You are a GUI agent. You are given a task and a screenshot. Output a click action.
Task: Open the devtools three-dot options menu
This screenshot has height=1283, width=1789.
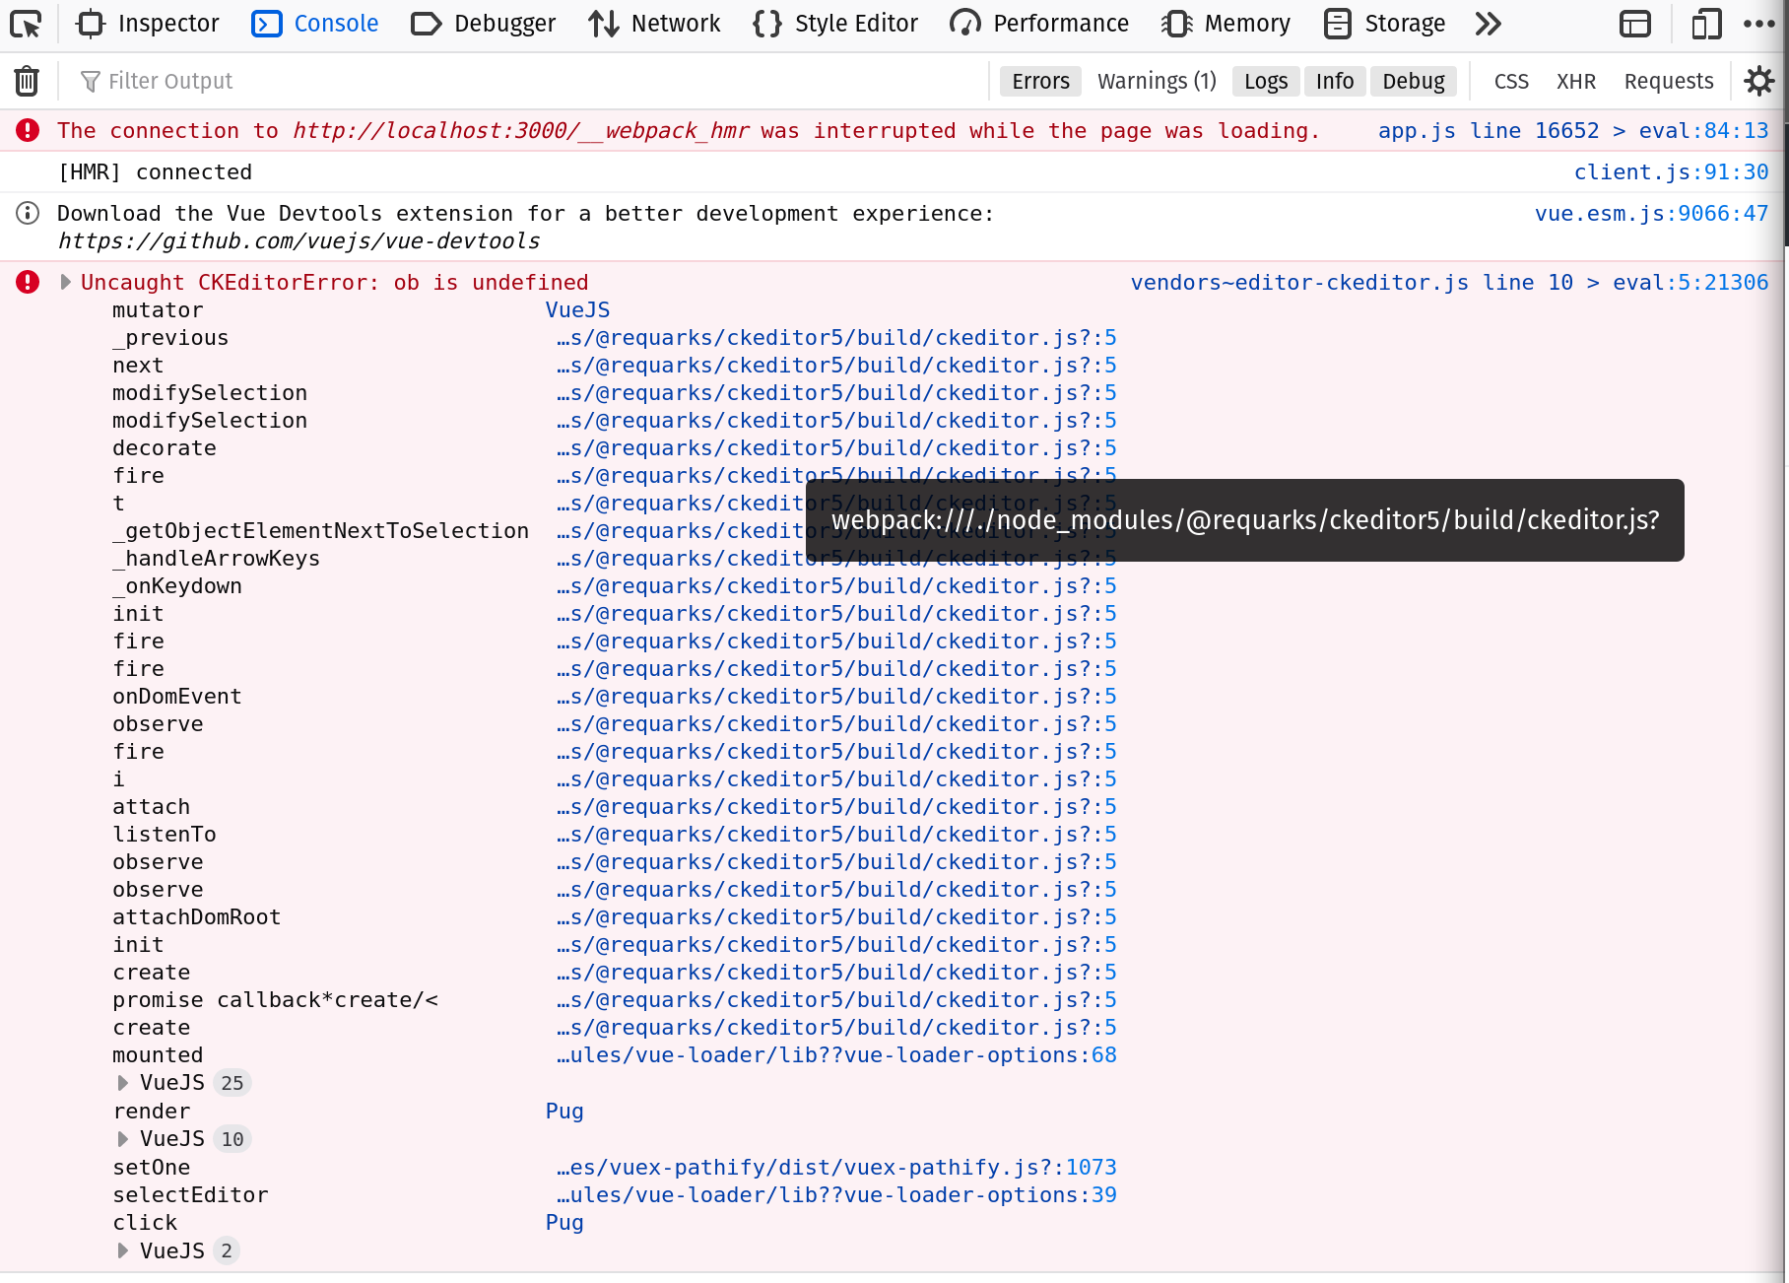[1758, 24]
